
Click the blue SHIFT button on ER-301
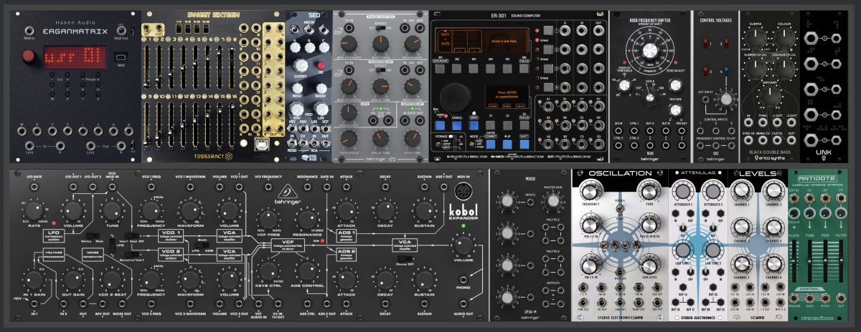(x=524, y=143)
